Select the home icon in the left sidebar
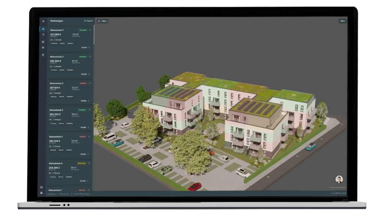This screenshot has width=384, height=216. [x=43, y=29]
